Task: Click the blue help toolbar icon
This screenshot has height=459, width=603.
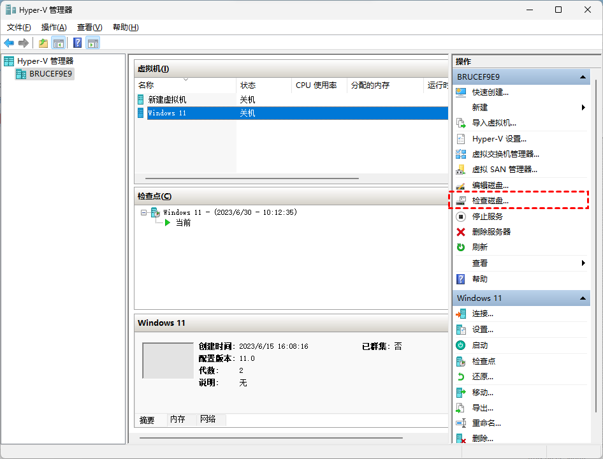Action: pyautogui.click(x=77, y=43)
